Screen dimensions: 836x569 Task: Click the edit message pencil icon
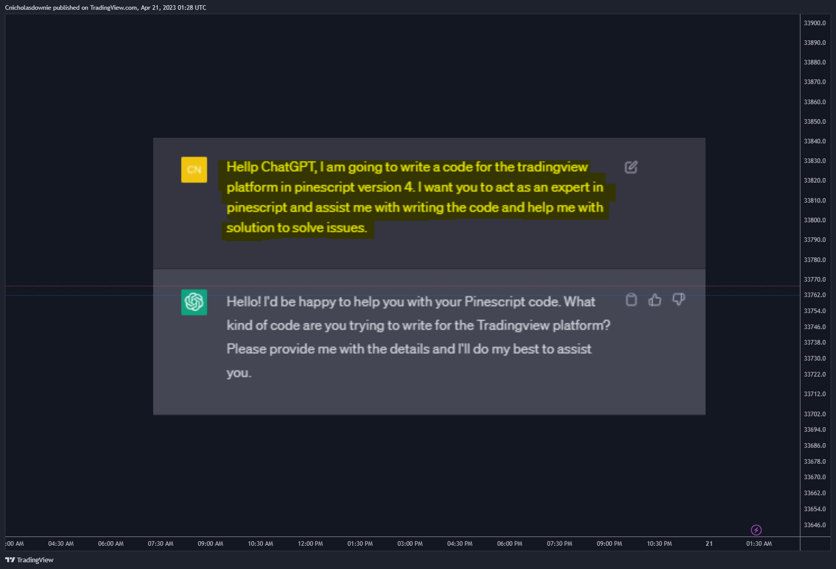(x=631, y=167)
